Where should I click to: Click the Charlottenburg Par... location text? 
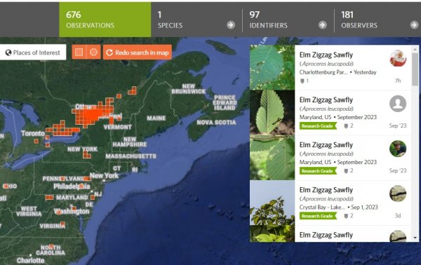click(x=323, y=72)
